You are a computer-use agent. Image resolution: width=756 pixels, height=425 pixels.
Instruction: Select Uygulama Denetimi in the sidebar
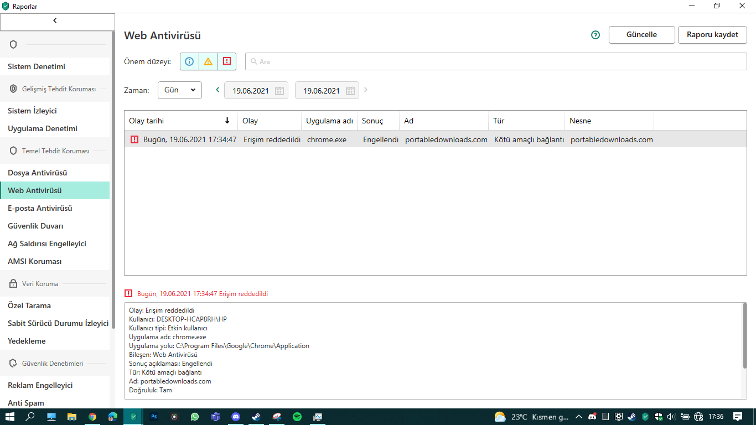coord(55,128)
